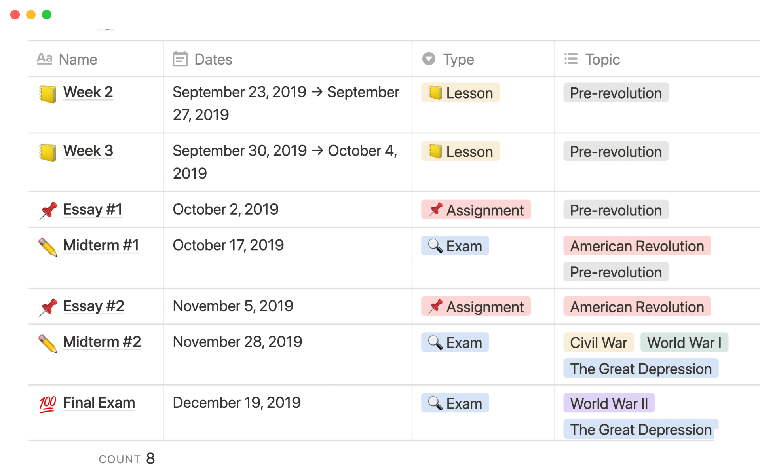Click the pushpin icon next to Essay #2
Image resolution: width=760 pixels, height=475 pixels.
point(48,307)
